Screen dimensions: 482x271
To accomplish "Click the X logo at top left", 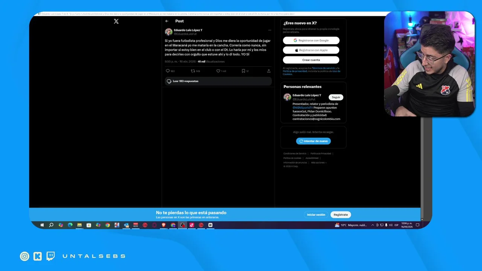I will coord(116,21).
